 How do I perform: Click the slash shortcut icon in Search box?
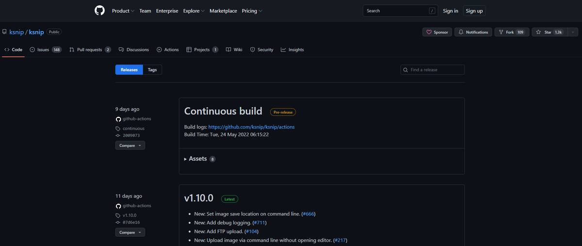point(432,11)
